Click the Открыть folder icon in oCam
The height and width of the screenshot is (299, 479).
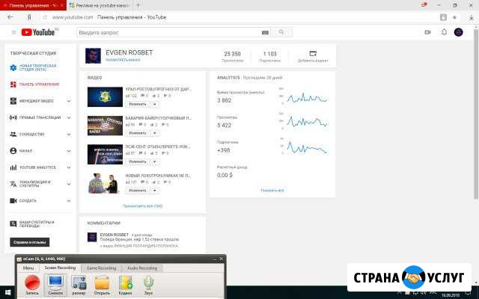[x=102, y=285]
